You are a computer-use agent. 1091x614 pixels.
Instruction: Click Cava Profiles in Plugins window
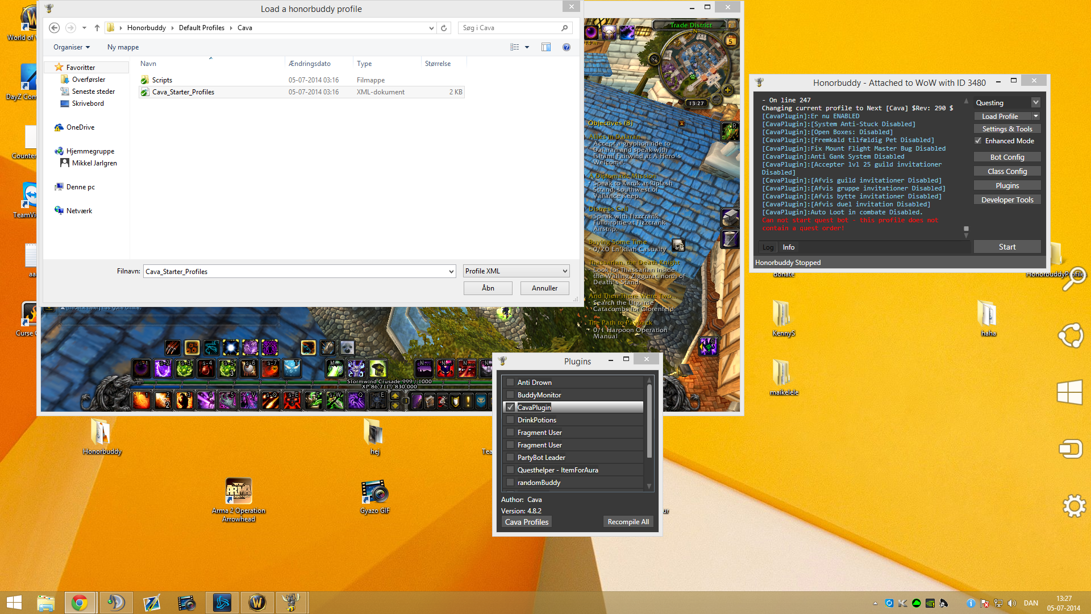click(527, 522)
